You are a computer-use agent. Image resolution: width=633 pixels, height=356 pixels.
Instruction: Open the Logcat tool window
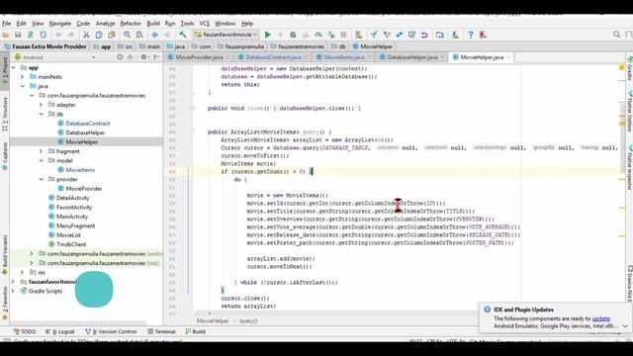point(59,331)
